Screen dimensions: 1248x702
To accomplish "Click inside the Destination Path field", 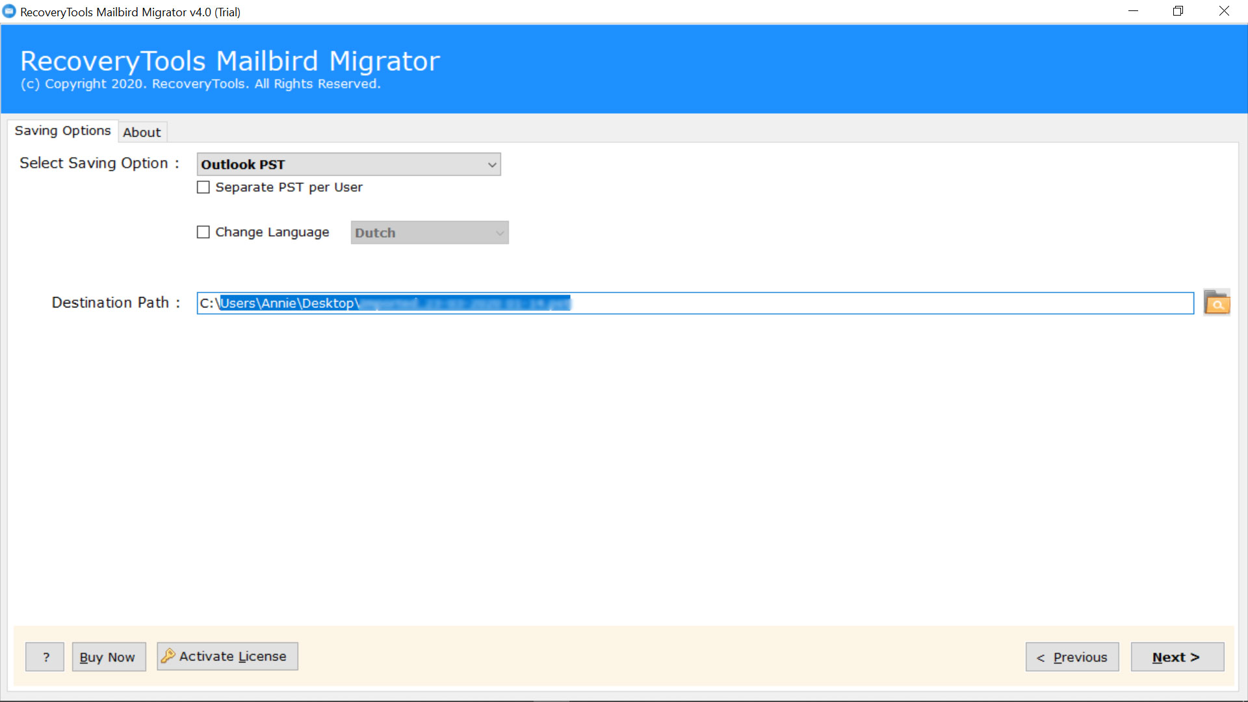I will coord(695,303).
